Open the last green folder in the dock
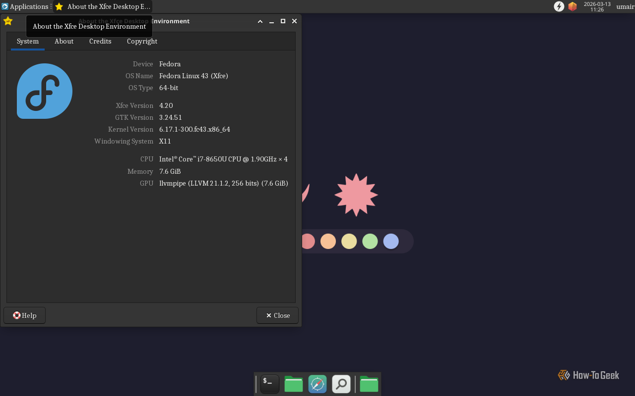Screen dimensions: 635x396 (x=369, y=384)
